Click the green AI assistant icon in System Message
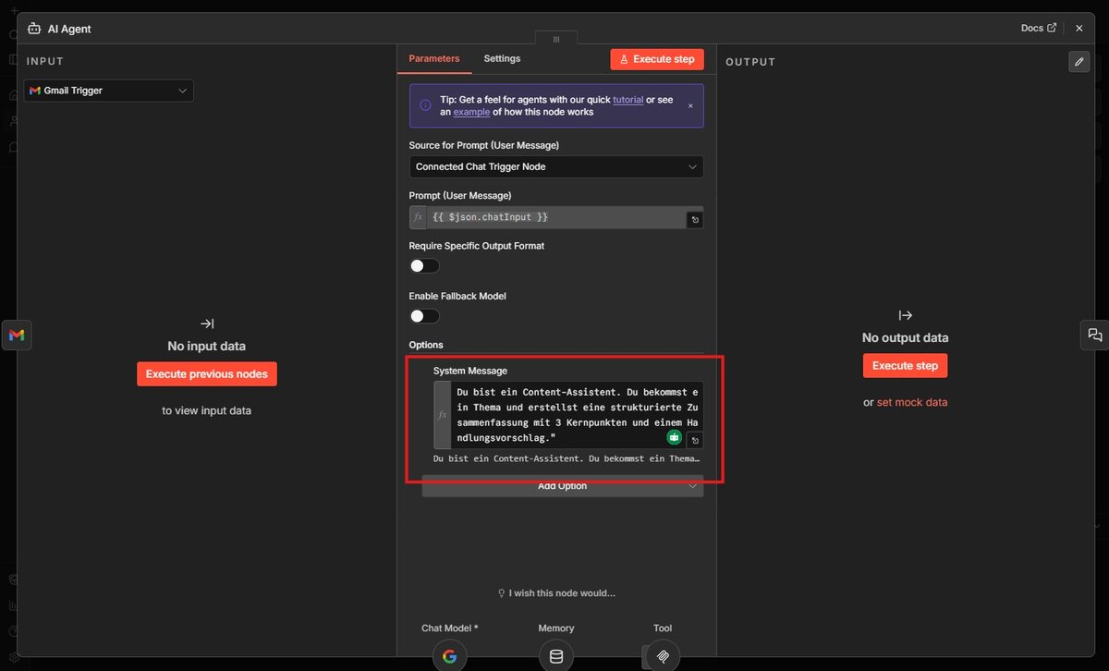1109x671 pixels. [674, 436]
